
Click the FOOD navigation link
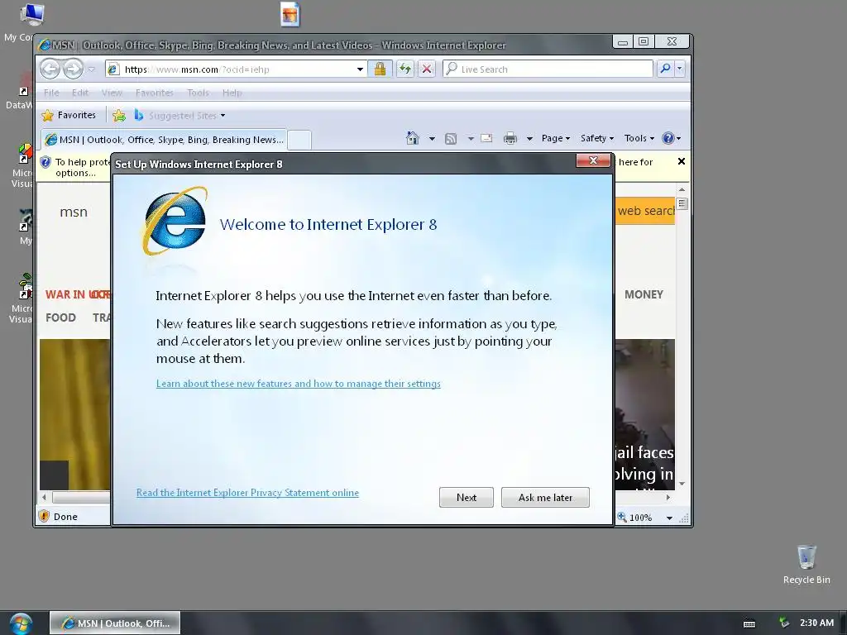click(60, 318)
